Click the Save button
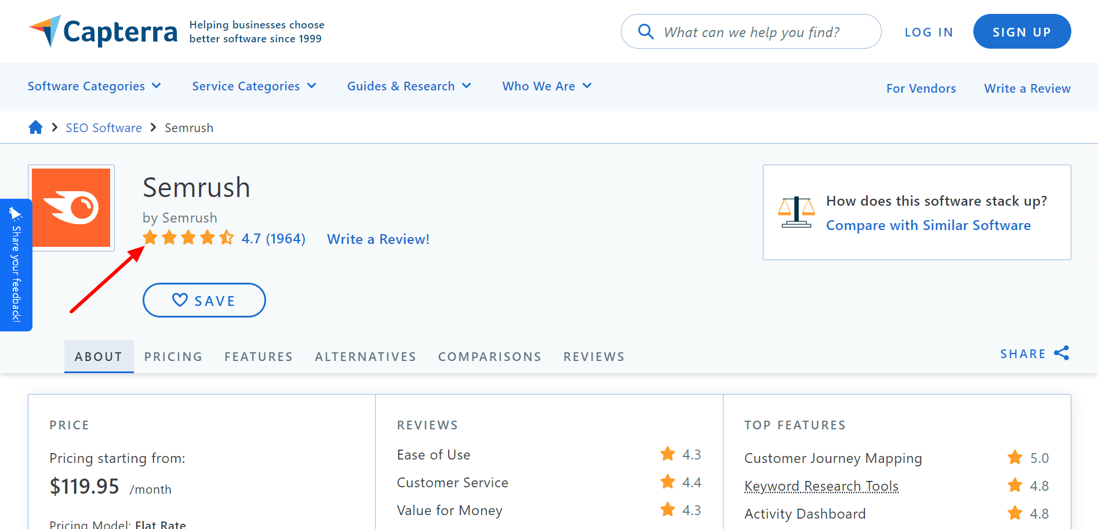The height and width of the screenshot is (529, 1098). [x=204, y=300]
